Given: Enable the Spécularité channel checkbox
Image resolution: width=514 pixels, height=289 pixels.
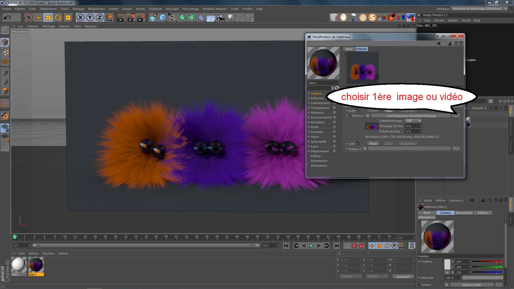Looking at the screenshot, I should pyautogui.click(x=334, y=142).
